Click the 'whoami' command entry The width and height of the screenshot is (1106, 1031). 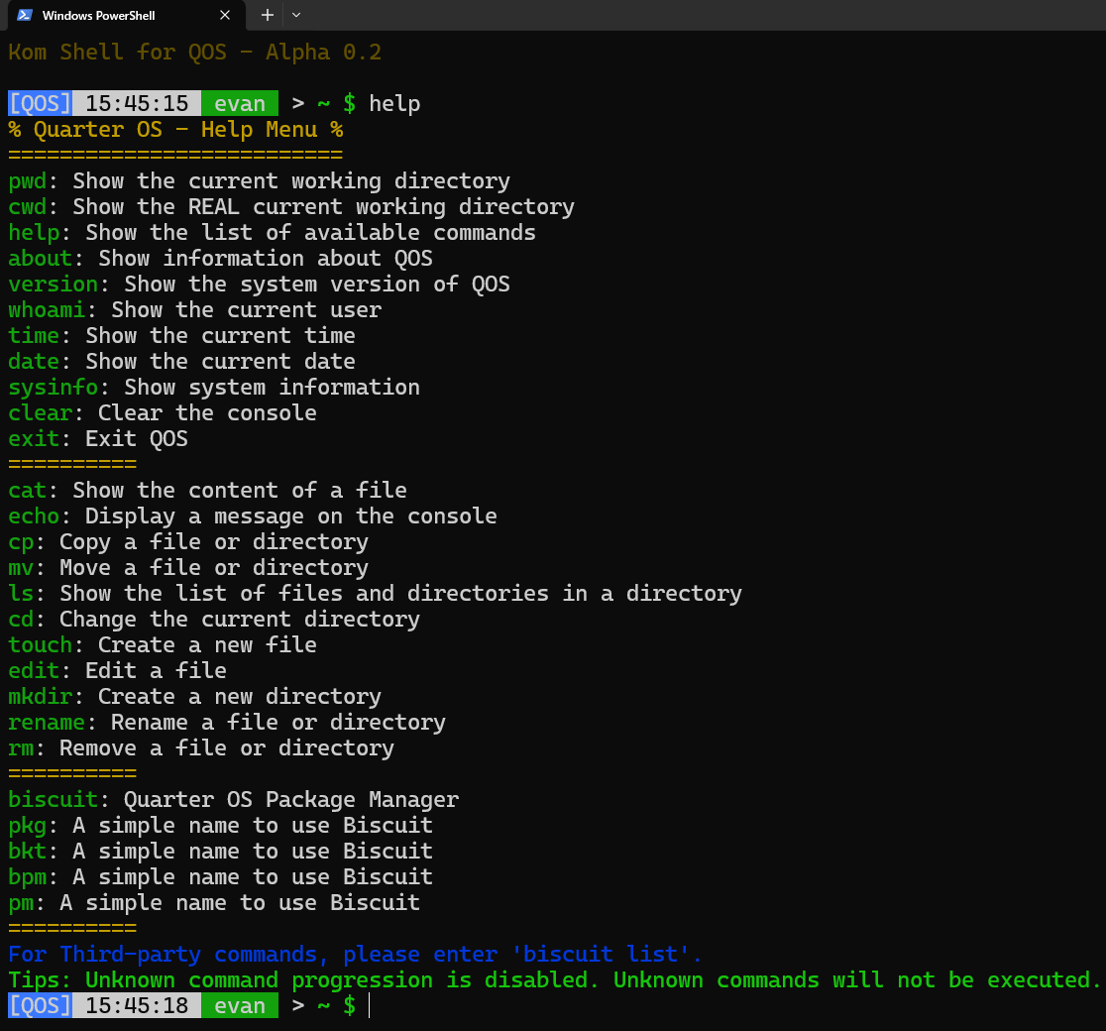click(x=194, y=309)
